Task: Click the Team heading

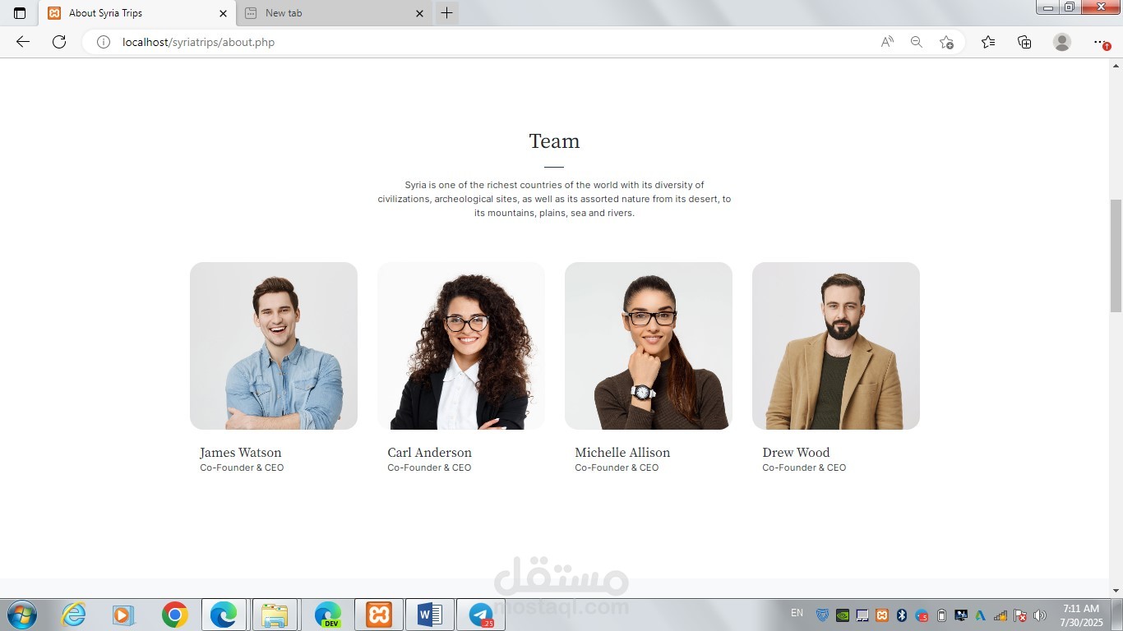Action: [554, 141]
